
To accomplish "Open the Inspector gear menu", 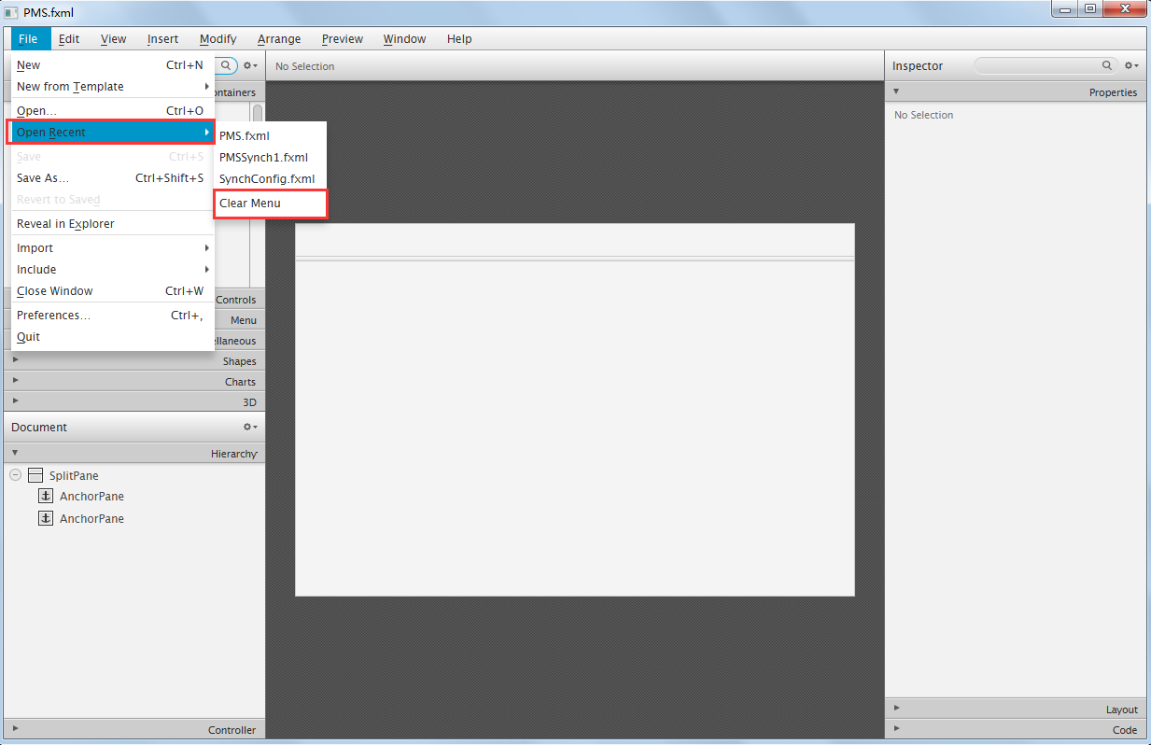I will [x=1130, y=65].
